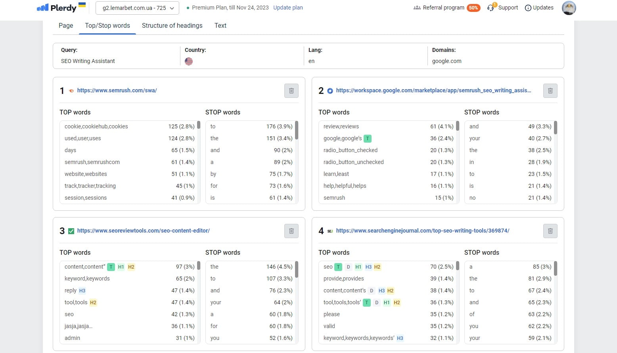This screenshot has width=617, height=353.
Task: Click the H2 tag next to tool,tools in result 3
Action: [93, 303]
